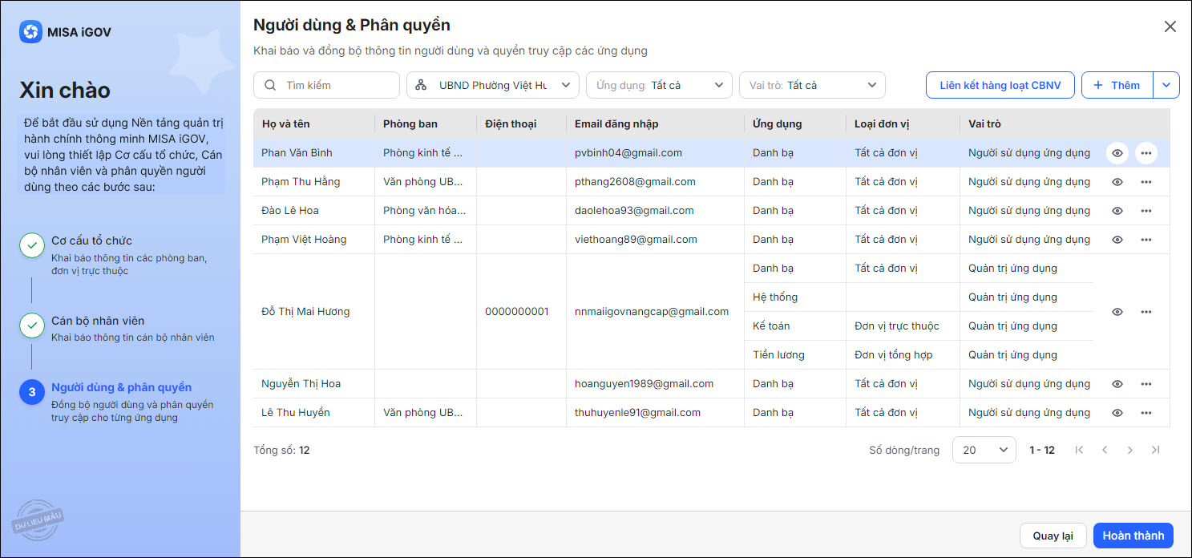Click the Hoàn thành button
This screenshot has height=558, width=1192.
click(1133, 536)
